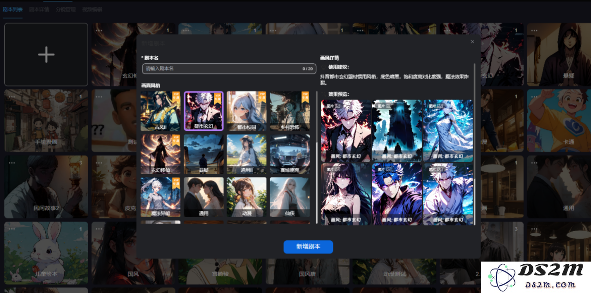The width and height of the screenshot is (591, 293).
Task: Click the 宫崎骏 card label below the dialog
Action: point(220,274)
